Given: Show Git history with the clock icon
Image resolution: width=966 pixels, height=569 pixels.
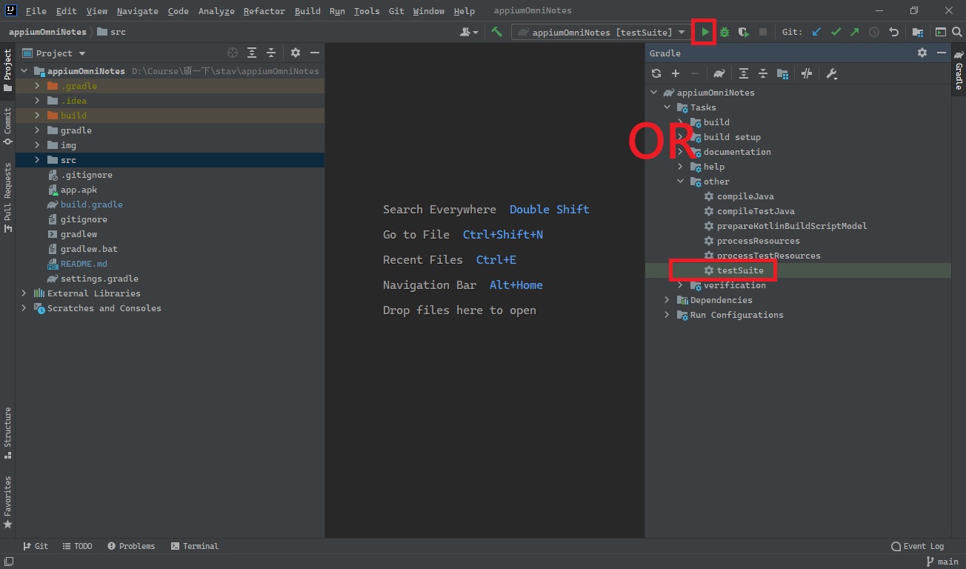Looking at the screenshot, I should [x=874, y=32].
